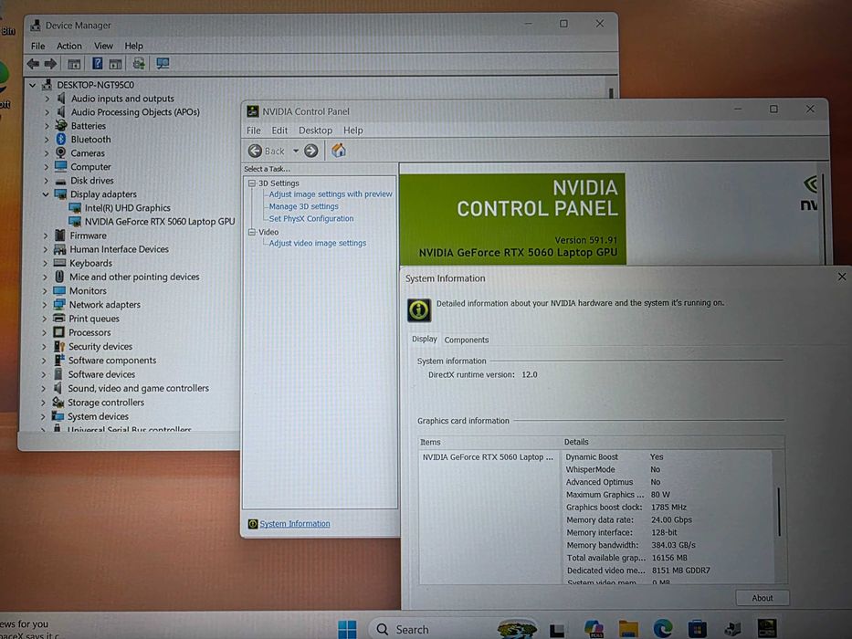Click the info icon in System Information dialog

coord(419,310)
